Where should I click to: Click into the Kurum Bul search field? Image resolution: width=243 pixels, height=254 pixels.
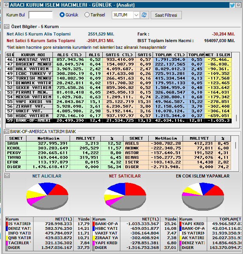point(40,15)
